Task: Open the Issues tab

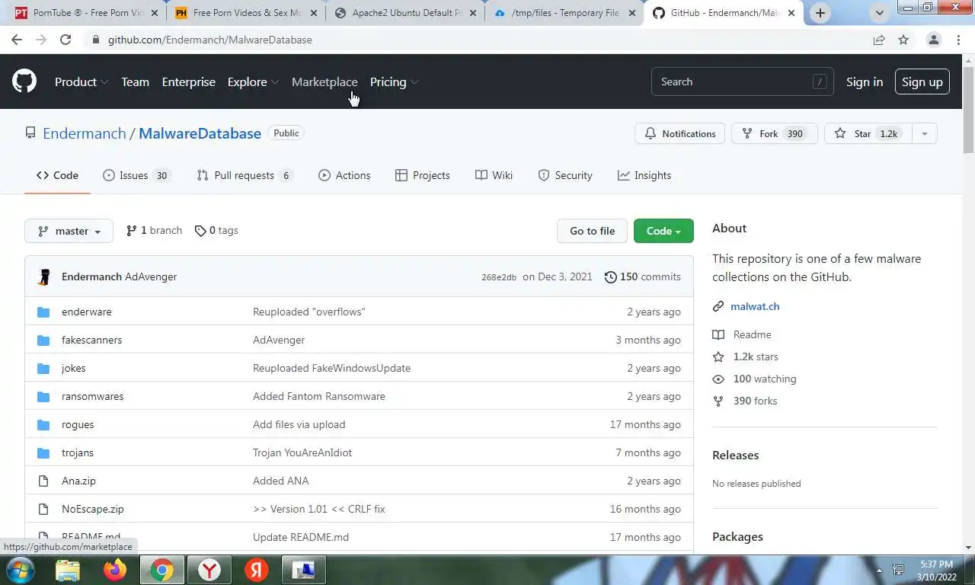Action: (x=136, y=175)
